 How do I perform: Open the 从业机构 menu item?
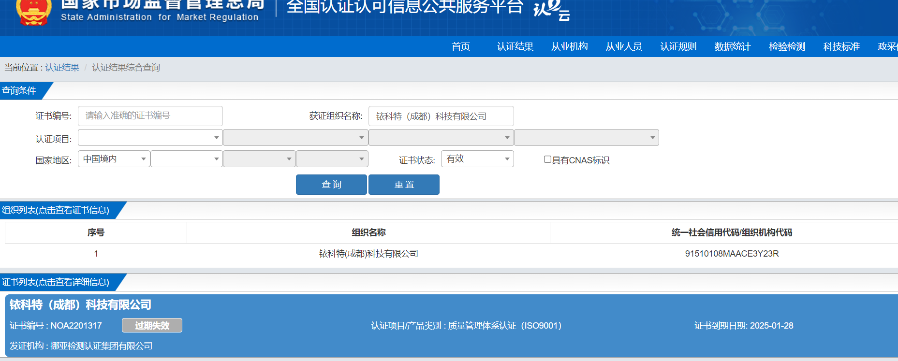(x=570, y=46)
